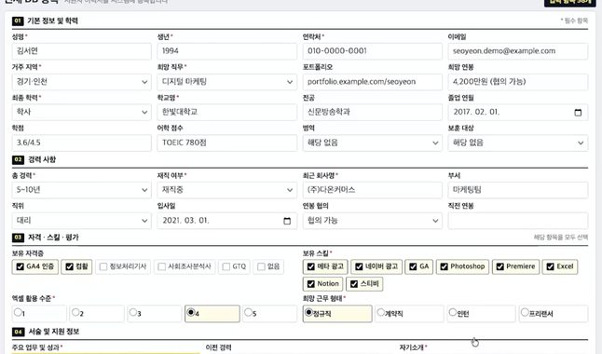Image resolution: width=602 pixels, height=354 pixels.
Task: Toggle the Excel skill checkbox
Action: [550, 266]
